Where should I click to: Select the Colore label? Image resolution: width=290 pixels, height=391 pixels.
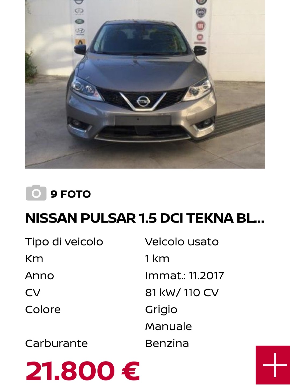tap(43, 309)
